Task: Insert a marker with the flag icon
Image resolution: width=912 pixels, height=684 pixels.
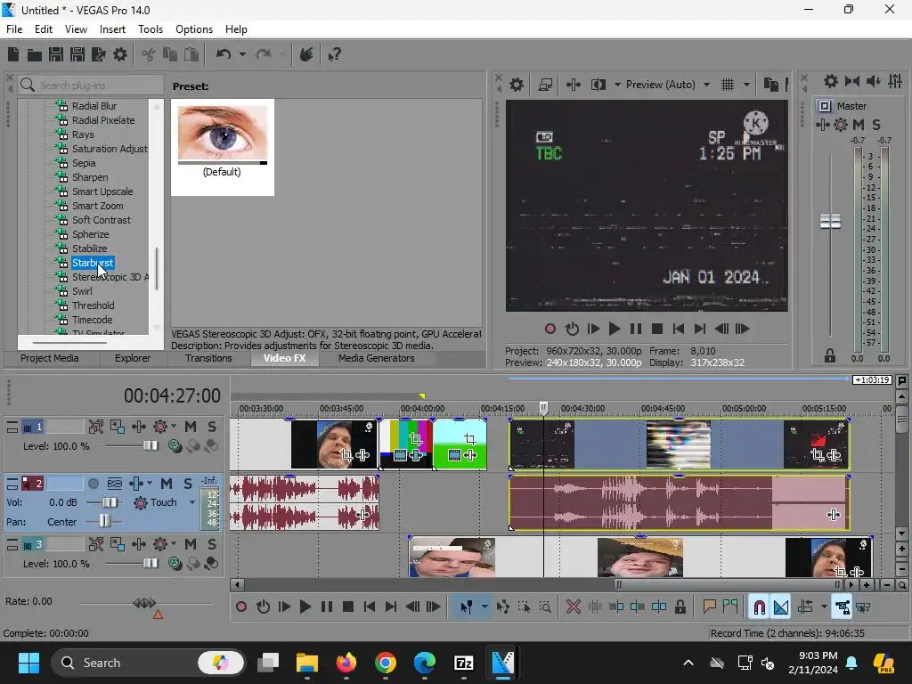Action: (709, 607)
